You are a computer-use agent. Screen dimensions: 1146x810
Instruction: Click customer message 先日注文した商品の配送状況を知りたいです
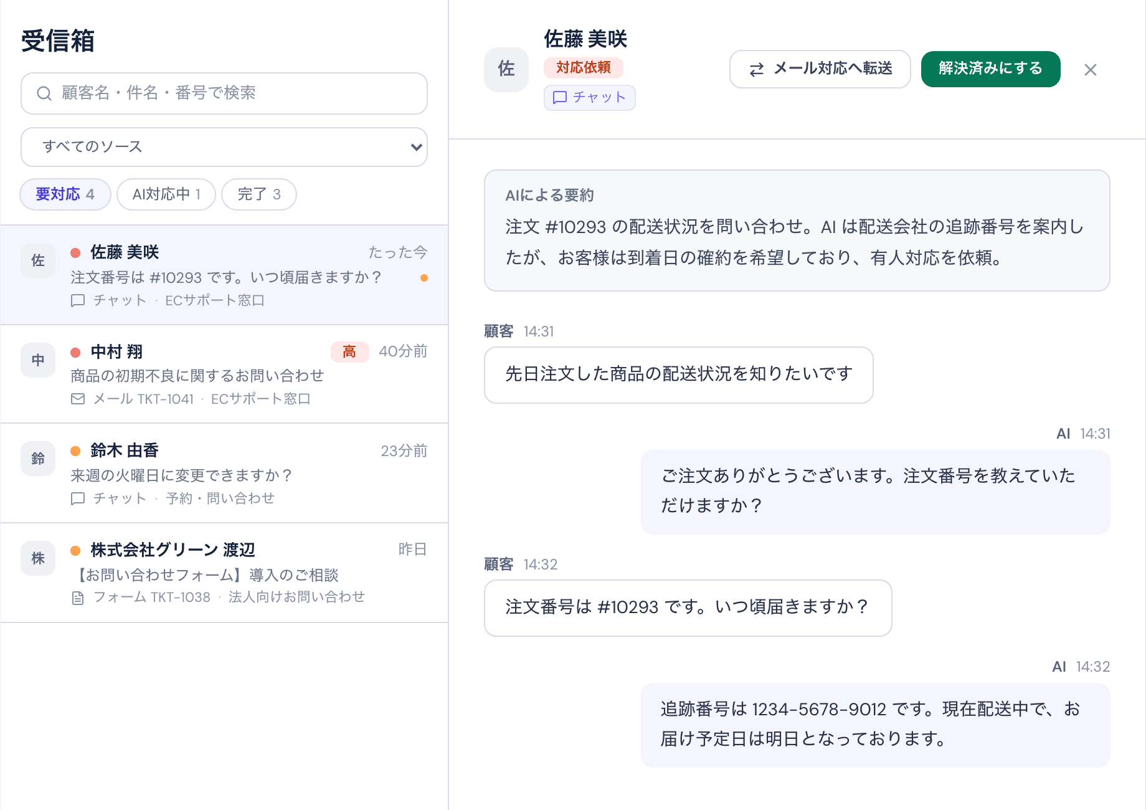[679, 375]
